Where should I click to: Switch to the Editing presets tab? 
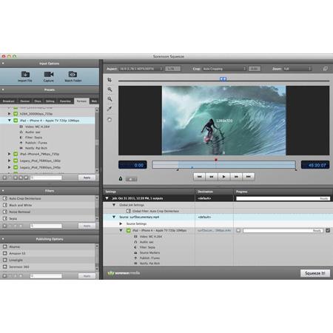(50, 101)
